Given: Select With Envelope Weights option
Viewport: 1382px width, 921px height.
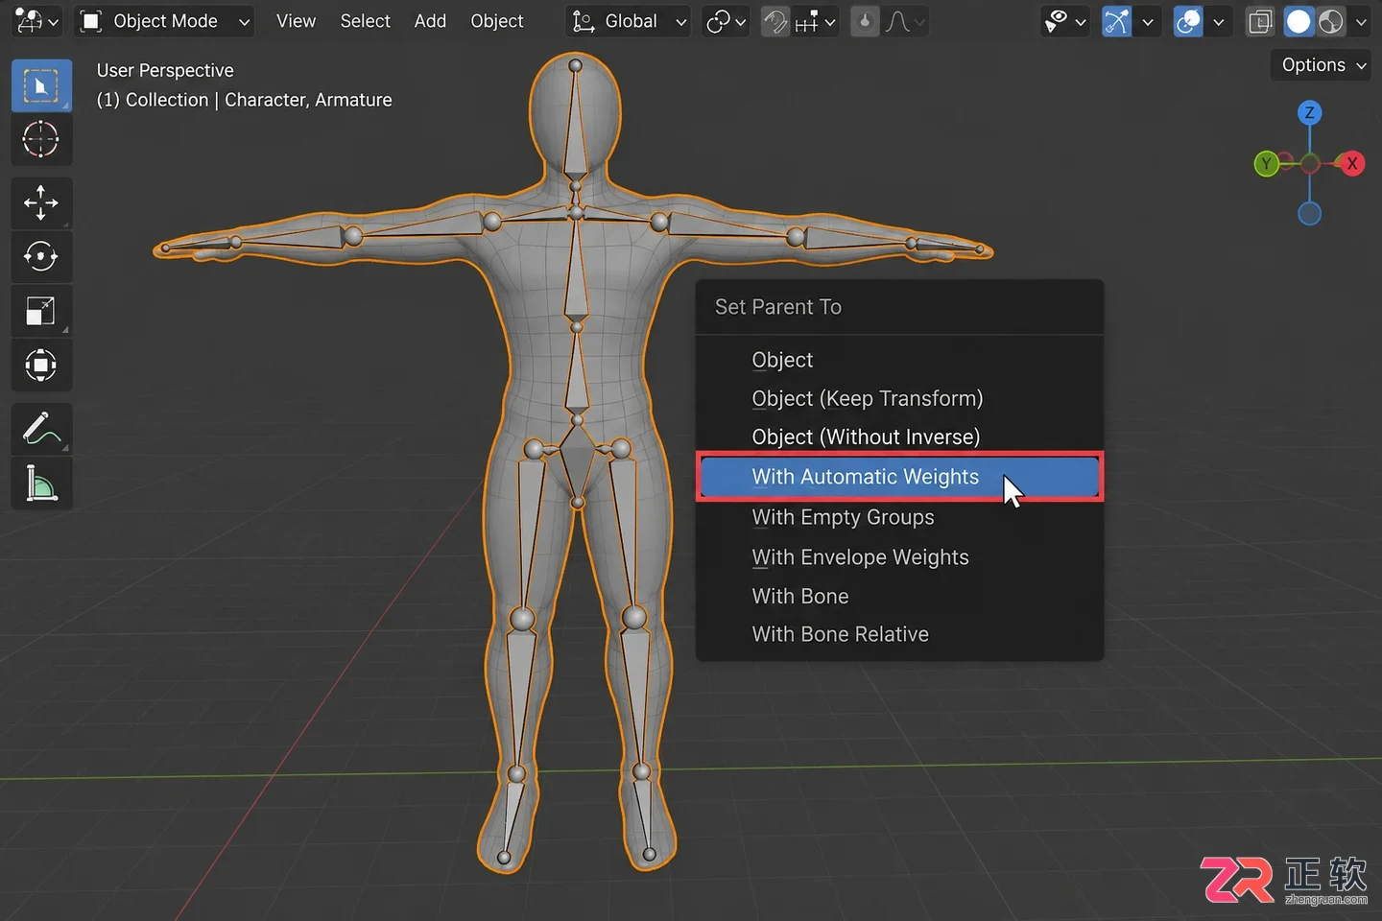Looking at the screenshot, I should tap(899, 557).
